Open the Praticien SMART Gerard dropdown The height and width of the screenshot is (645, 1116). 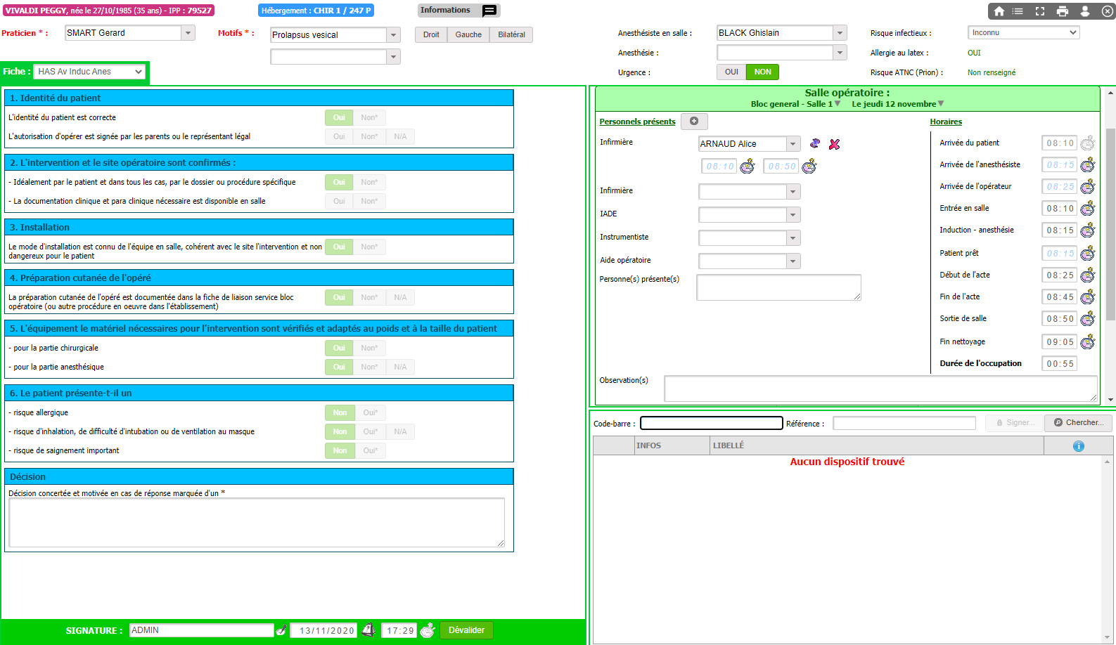188,33
